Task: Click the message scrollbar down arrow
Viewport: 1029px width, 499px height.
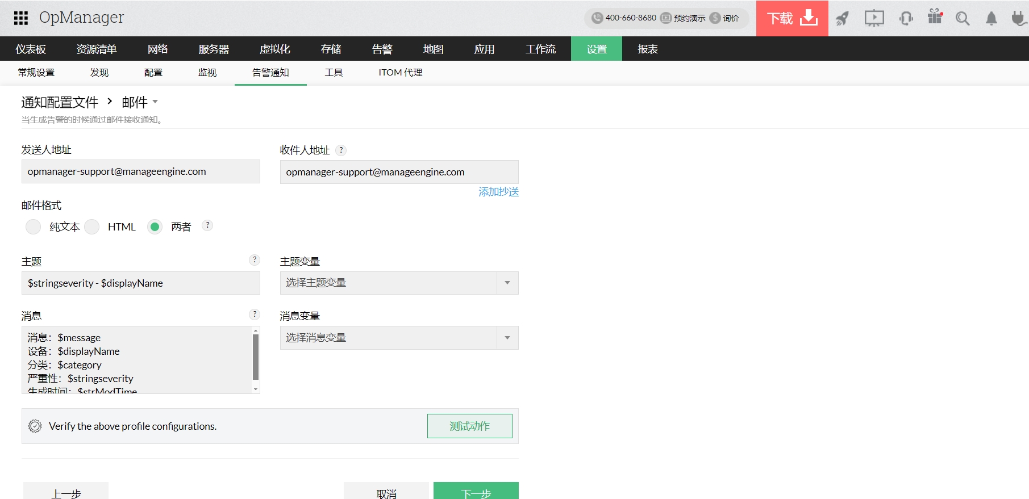Action: 256,389
